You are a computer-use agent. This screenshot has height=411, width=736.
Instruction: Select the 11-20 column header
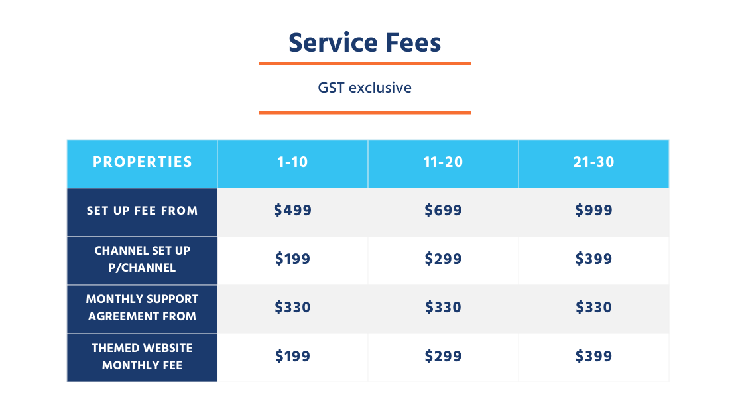[443, 162]
